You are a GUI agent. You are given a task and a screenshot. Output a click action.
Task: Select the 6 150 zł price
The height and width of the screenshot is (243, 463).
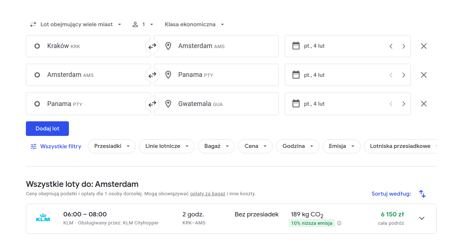tap(392, 214)
